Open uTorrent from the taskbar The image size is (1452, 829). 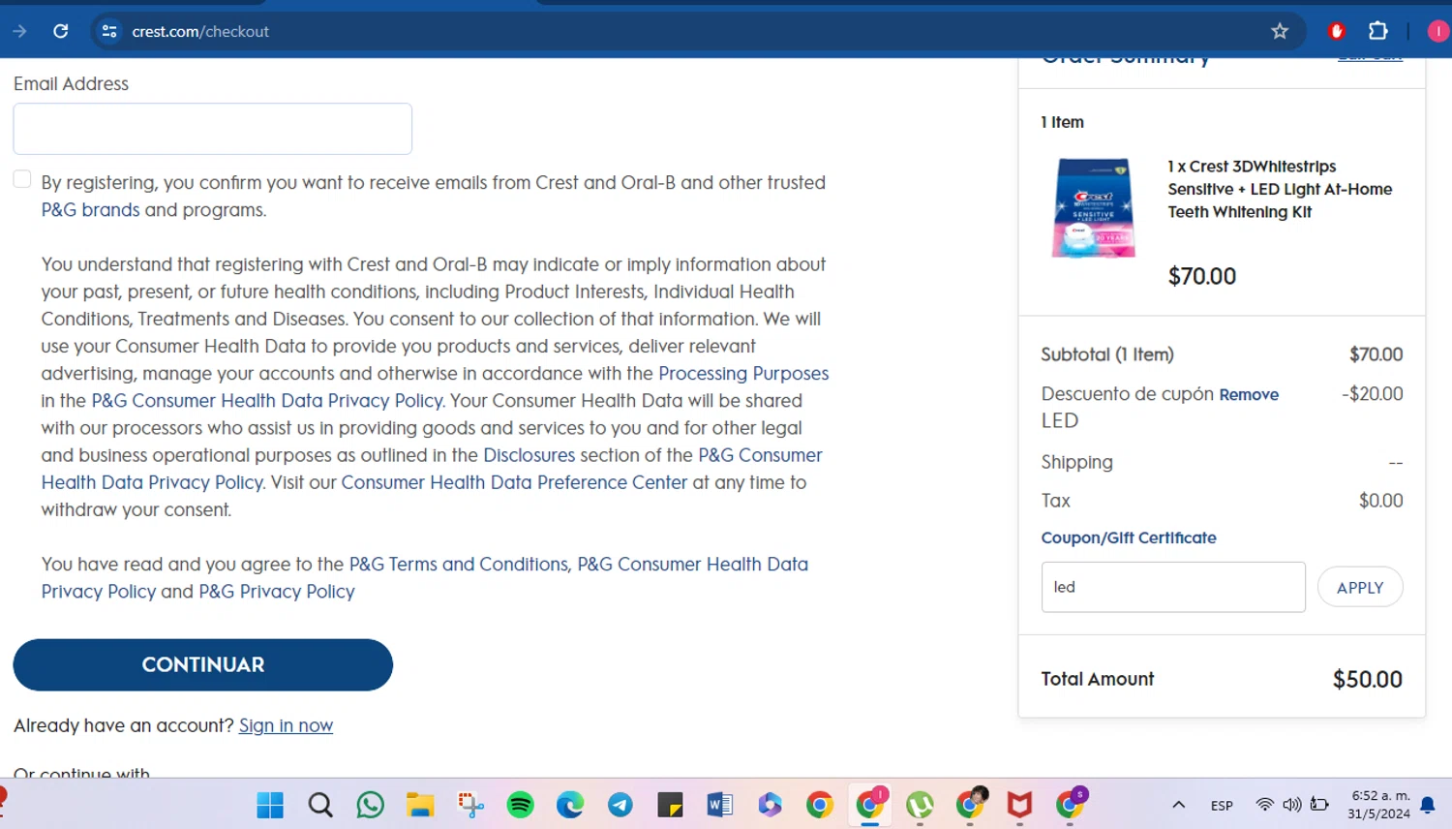[920, 805]
